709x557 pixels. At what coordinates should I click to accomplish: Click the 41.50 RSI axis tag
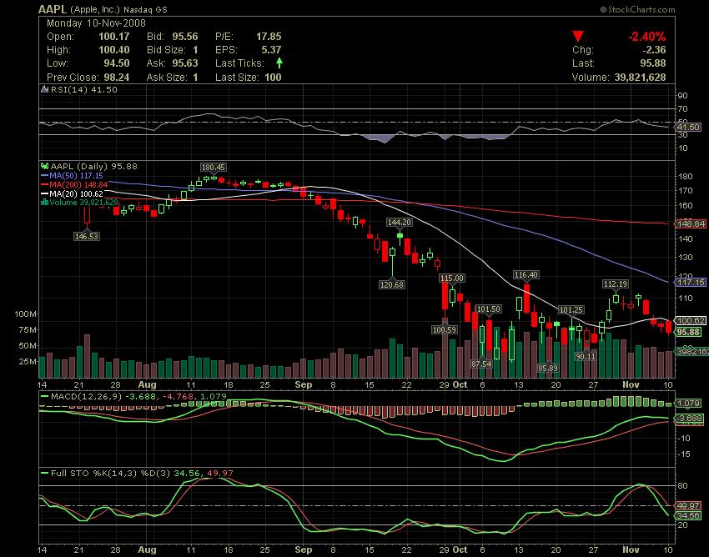point(689,128)
